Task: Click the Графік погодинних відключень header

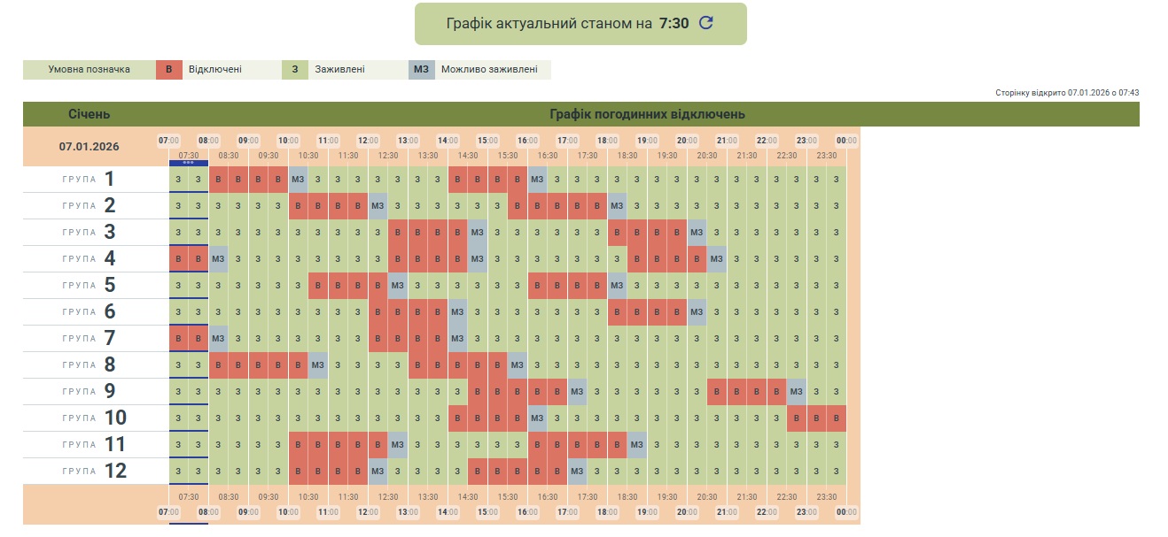Action: 647,114
